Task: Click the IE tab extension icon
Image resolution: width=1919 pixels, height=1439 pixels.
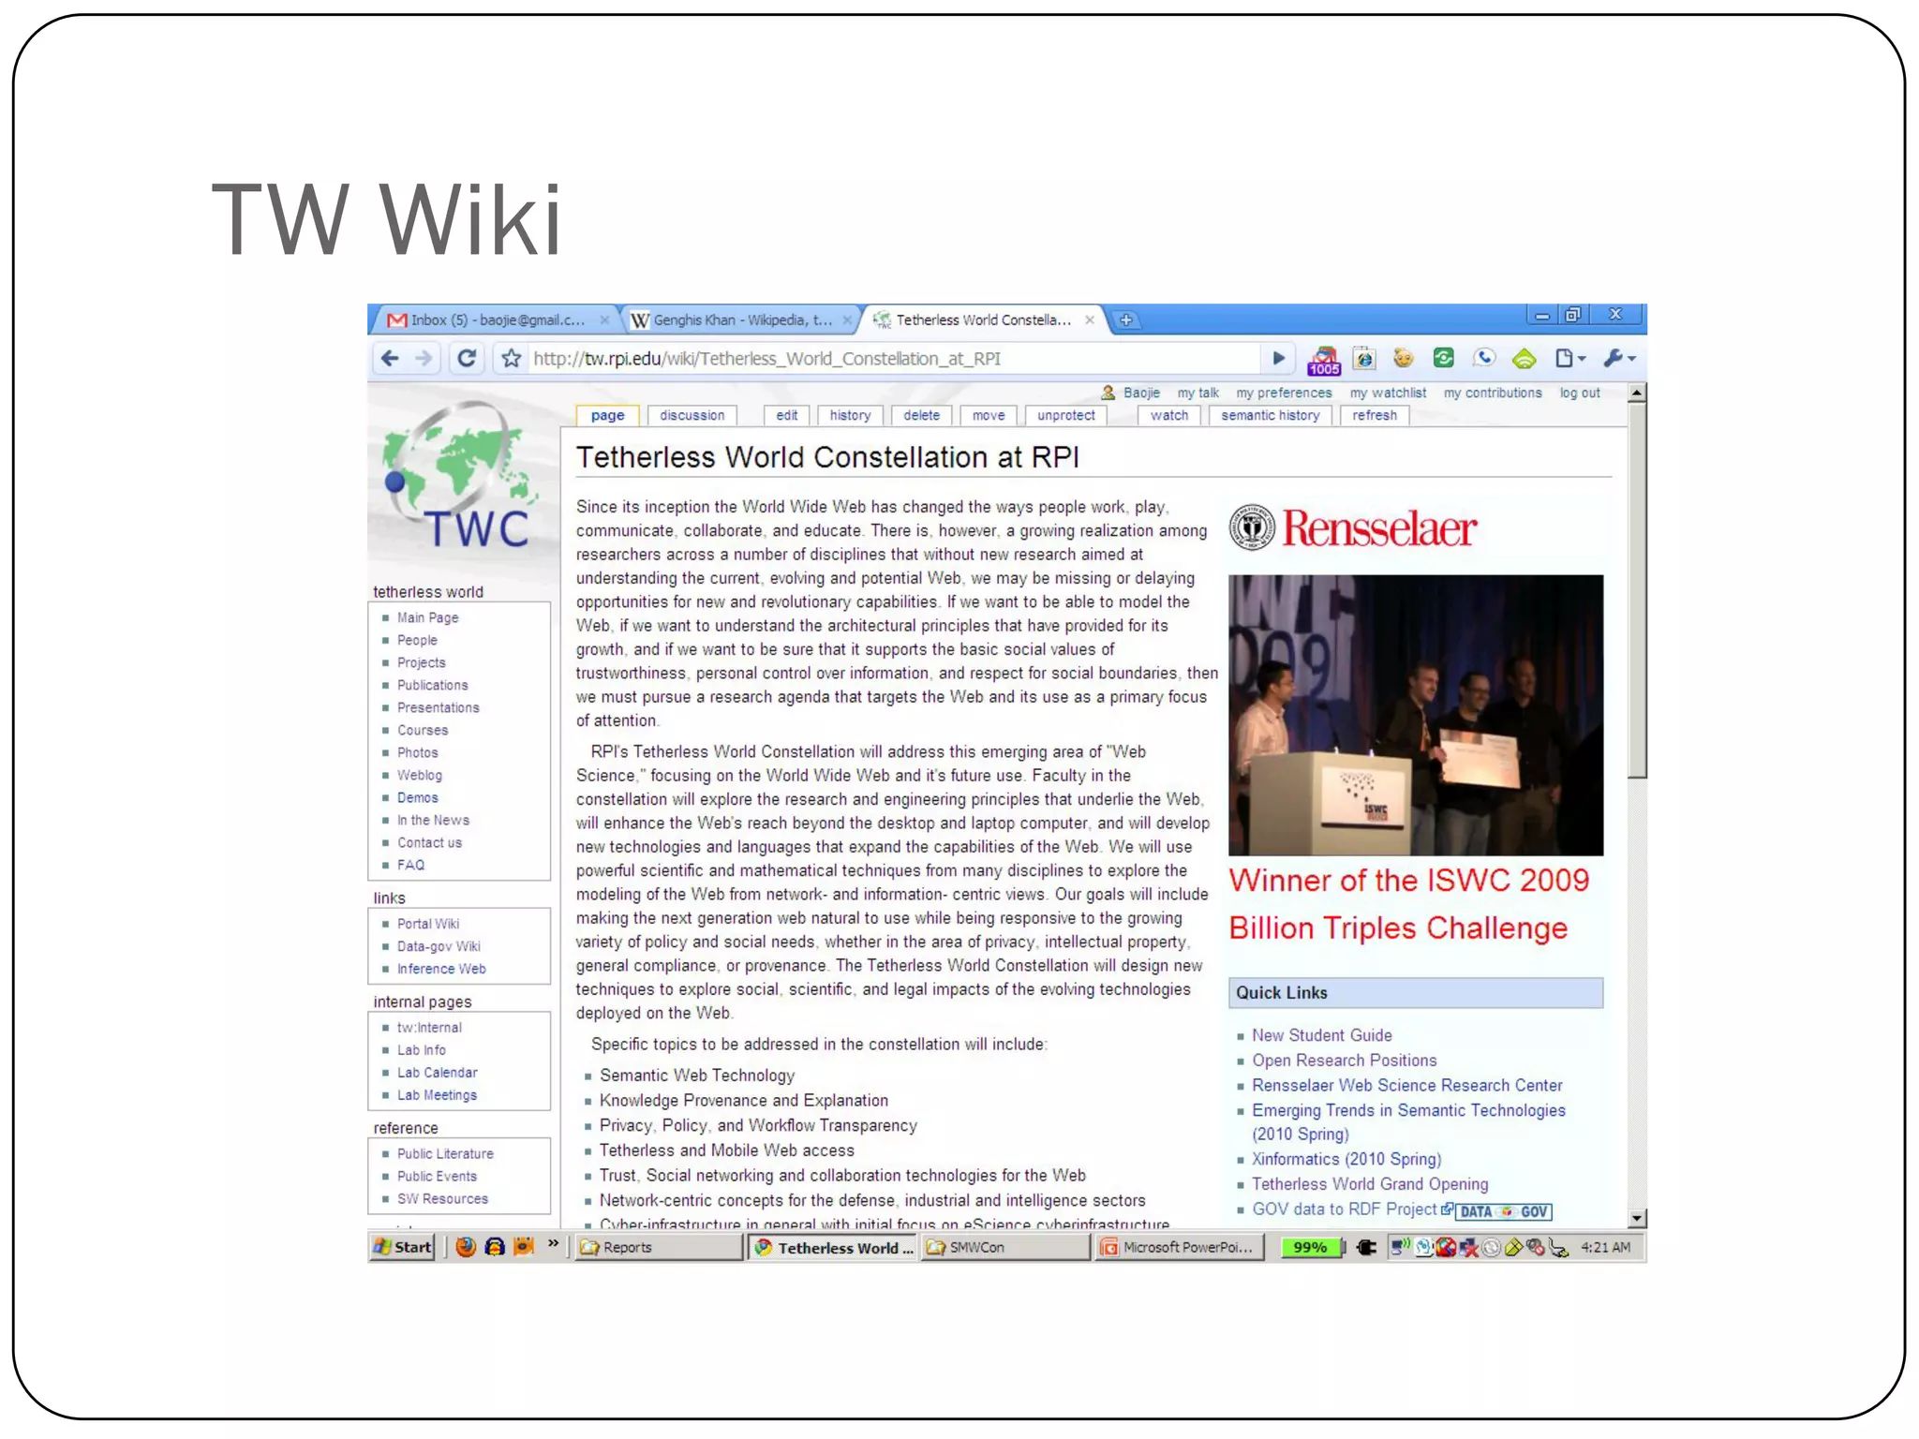Action: click(x=1364, y=358)
